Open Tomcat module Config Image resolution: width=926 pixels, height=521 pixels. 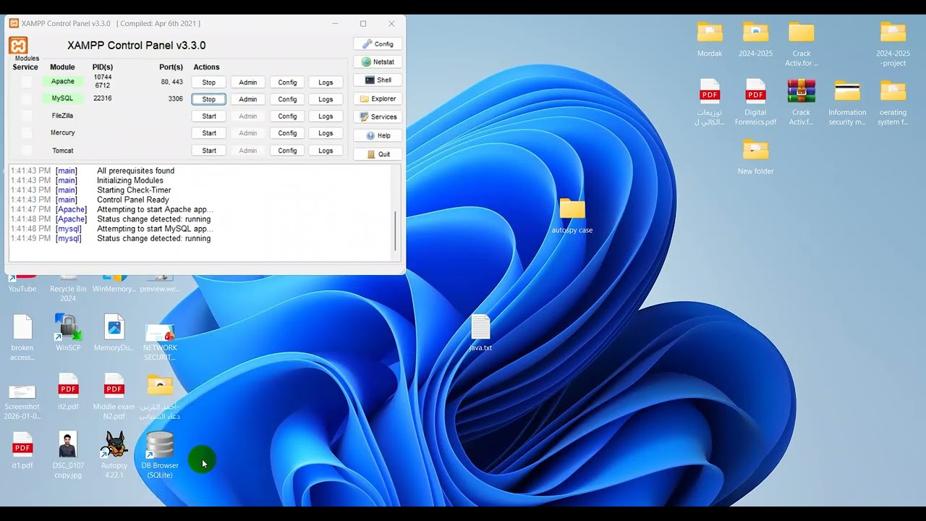click(x=287, y=151)
